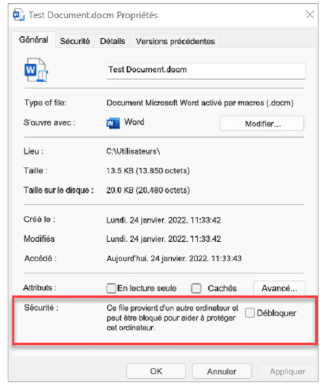Check the Débloquer checkbox
Viewport: 323px width, 386px height.
(x=250, y=313)
